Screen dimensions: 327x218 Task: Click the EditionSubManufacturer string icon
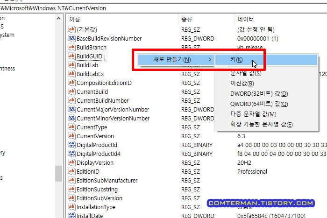[x=72, y=180]
